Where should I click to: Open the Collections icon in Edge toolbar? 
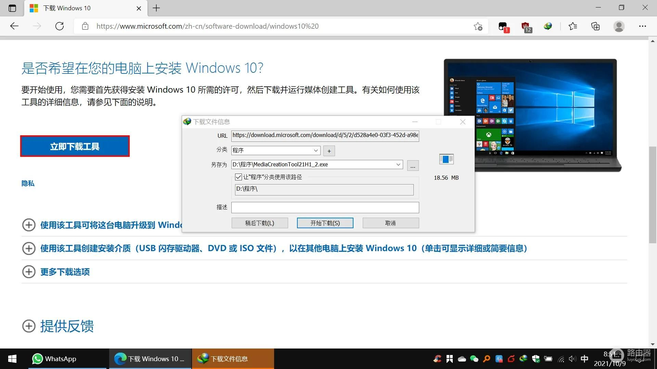595,26
